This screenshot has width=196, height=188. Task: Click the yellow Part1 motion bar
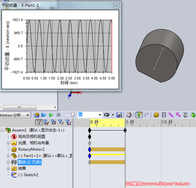[x=108, y=154]
